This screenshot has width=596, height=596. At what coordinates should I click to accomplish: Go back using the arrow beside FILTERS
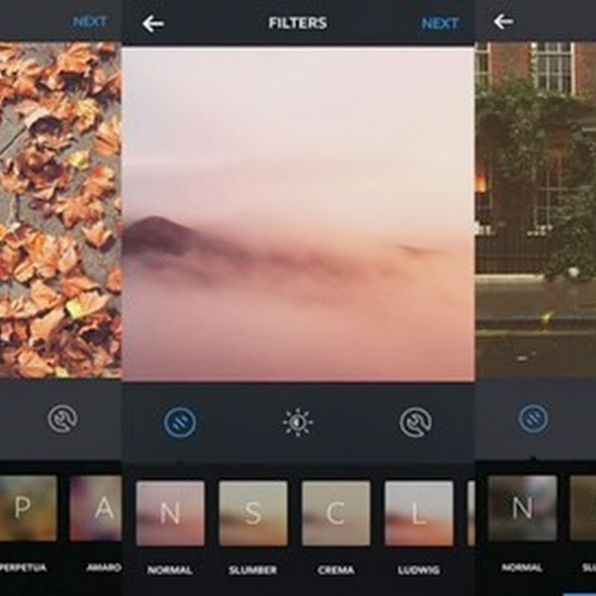tap(153, 25)
